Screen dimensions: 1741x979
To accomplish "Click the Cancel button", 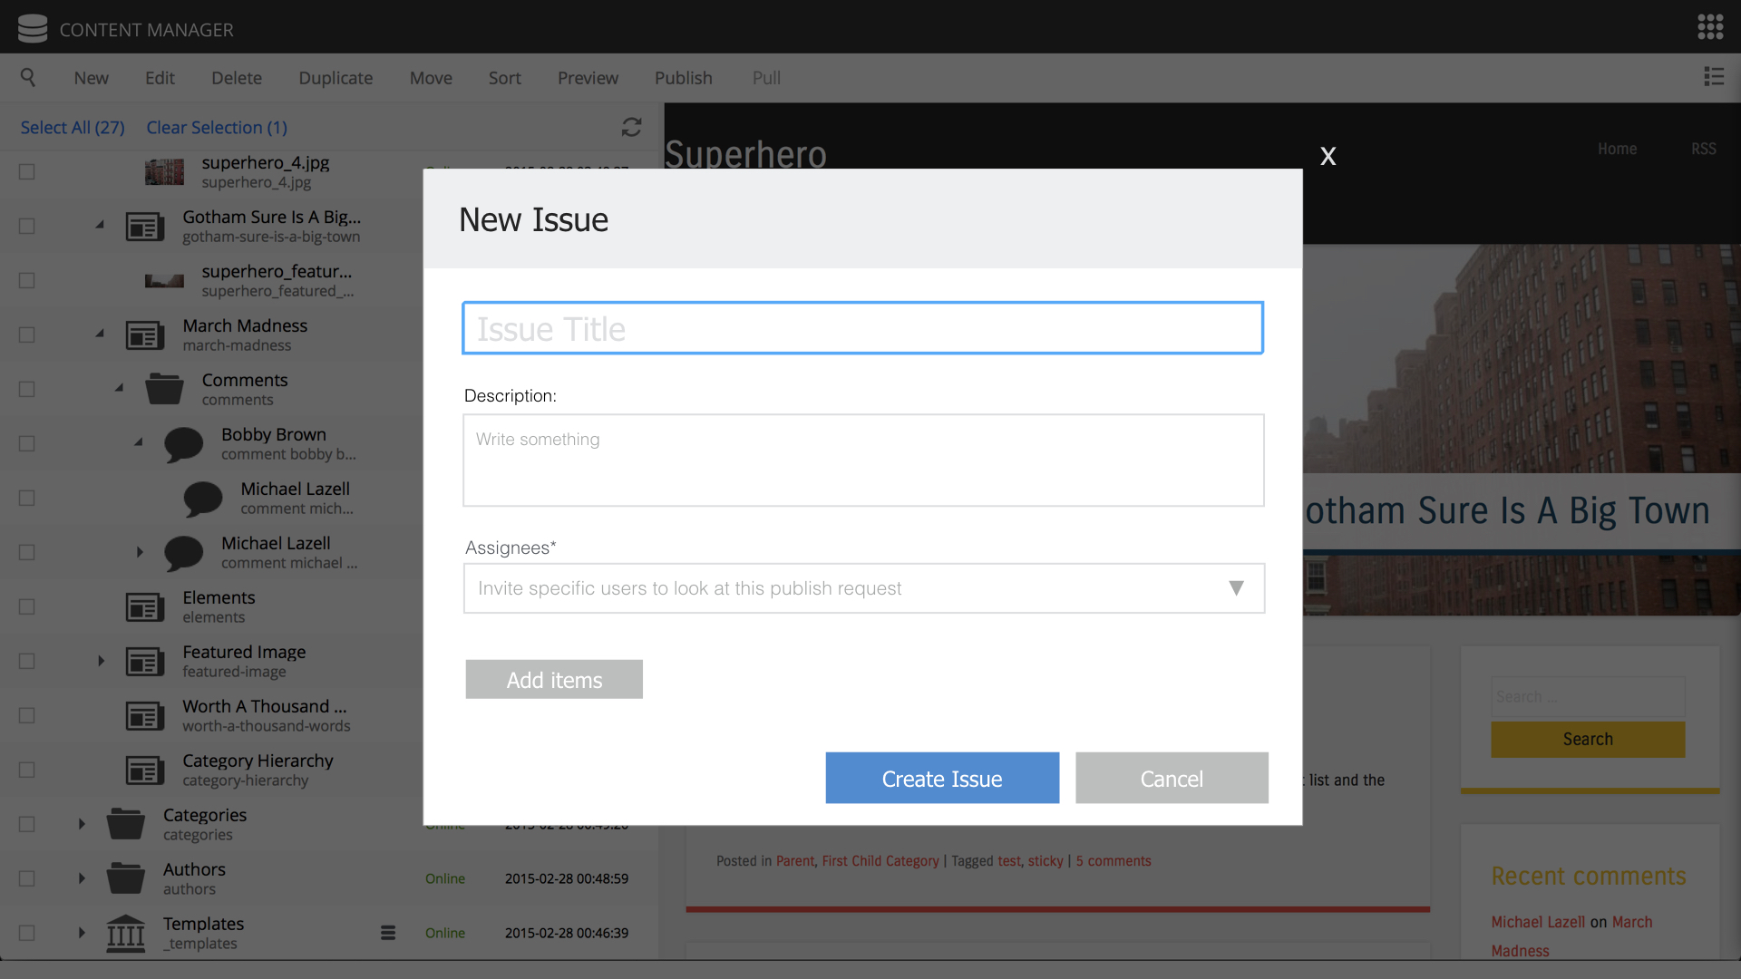I will (x=1172, y=778).
